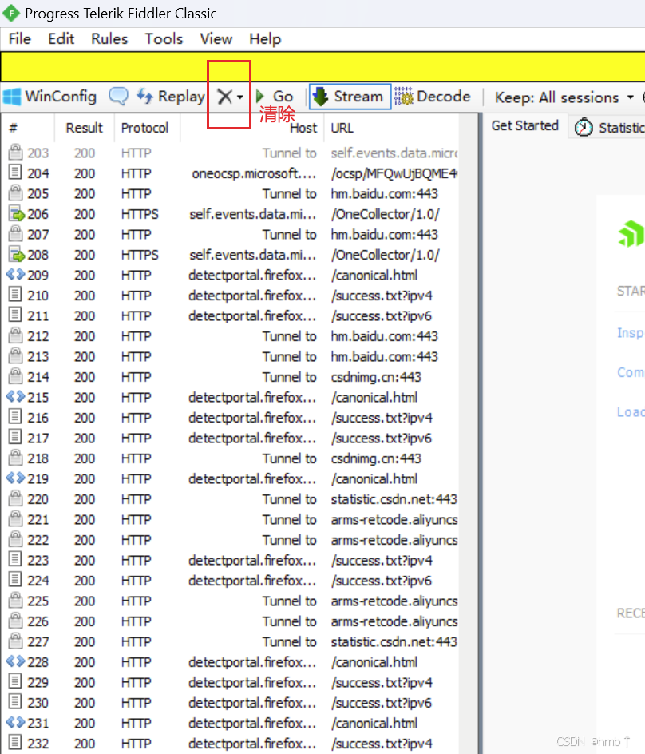Sort sessions by the # column header
The width and height of the screenshot is (645, 754).
tap(28, 128)
